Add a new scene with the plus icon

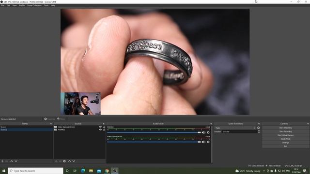pos(2,161)
